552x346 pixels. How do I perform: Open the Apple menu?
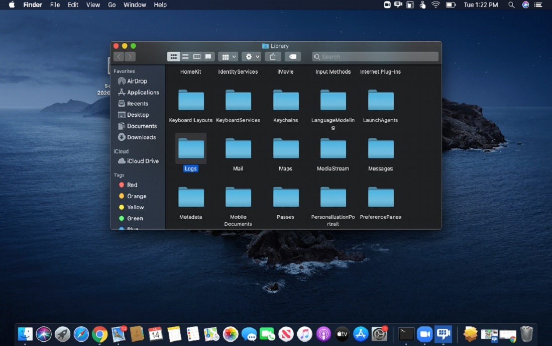coord(12,5)
